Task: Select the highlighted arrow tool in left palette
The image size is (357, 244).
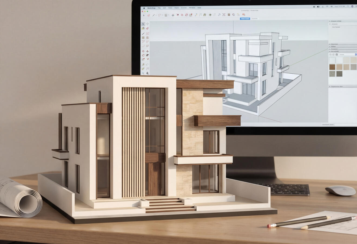Action: pos(143,24)
